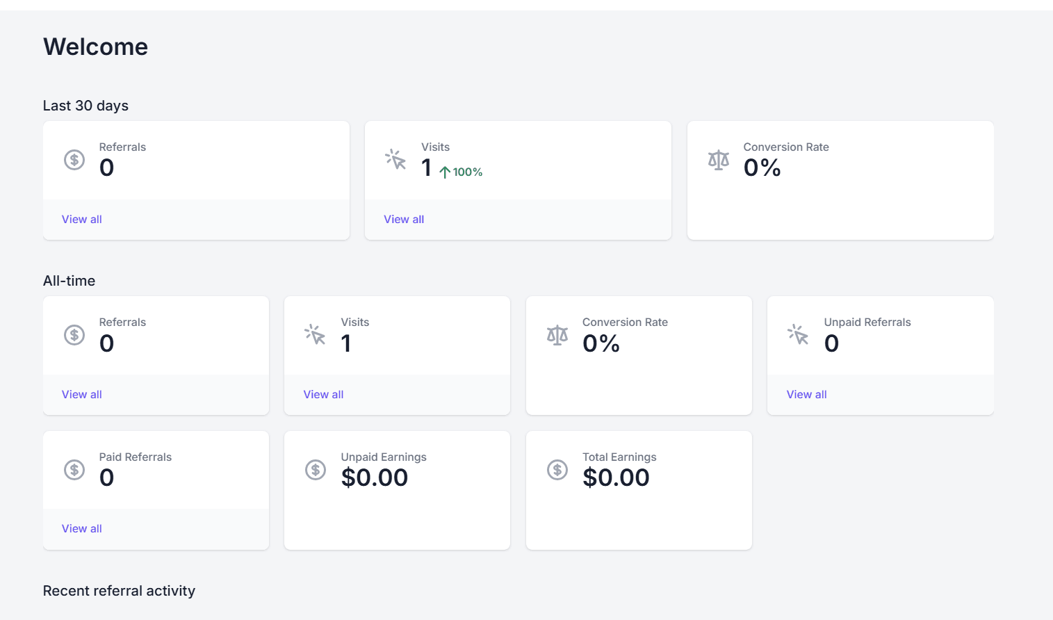This screenshot has width=1053, height=620.
Task: Click the cursor icon in Last 30 days Visits
Action: 395,159
